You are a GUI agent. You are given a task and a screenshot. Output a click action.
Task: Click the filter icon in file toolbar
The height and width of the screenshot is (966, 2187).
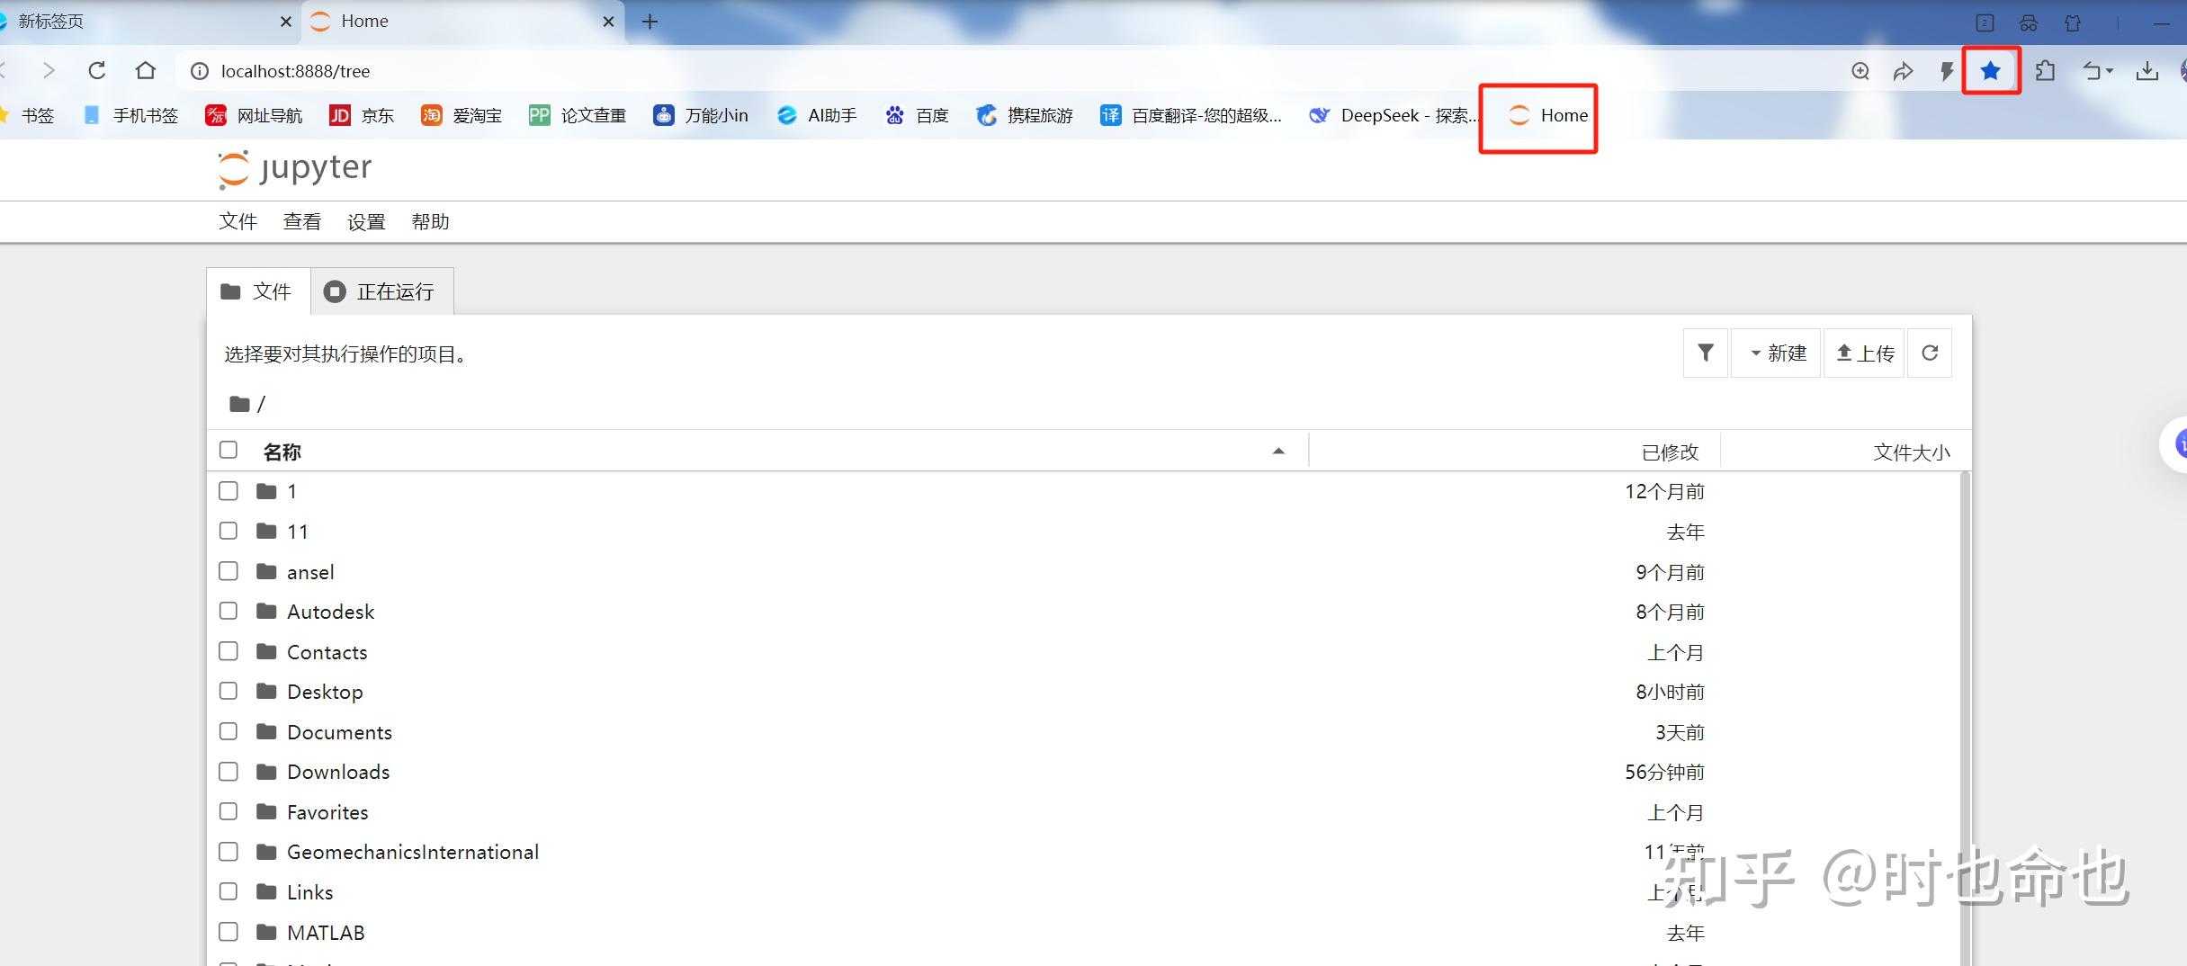[x=1705, y=353]
